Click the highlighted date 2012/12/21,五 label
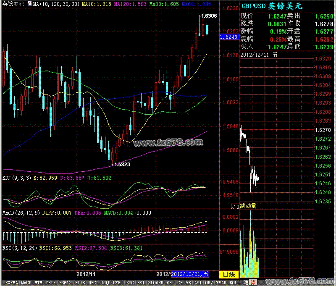Screen dimensions: 336x286 pyautogui.click(x=190, y=274)
